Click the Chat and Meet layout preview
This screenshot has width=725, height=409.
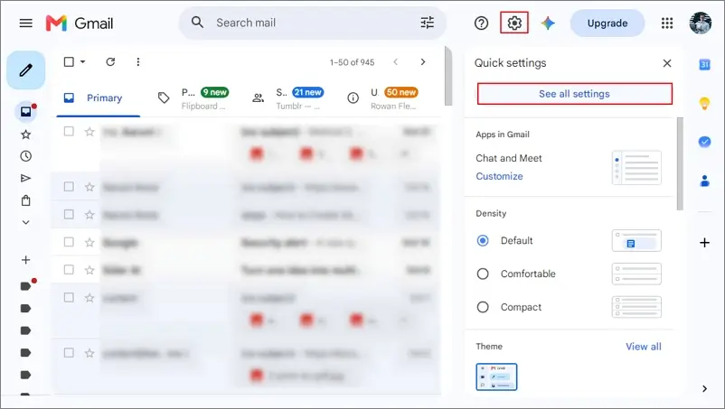[x=636, y=168]
